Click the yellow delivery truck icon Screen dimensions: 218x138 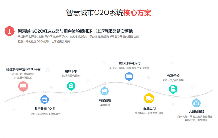point(149,98)
